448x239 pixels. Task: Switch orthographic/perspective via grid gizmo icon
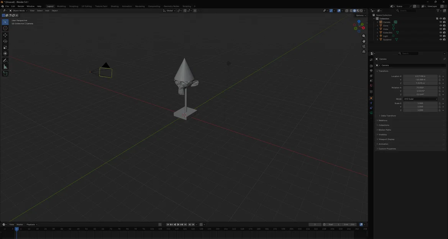[x=364, y=52]
